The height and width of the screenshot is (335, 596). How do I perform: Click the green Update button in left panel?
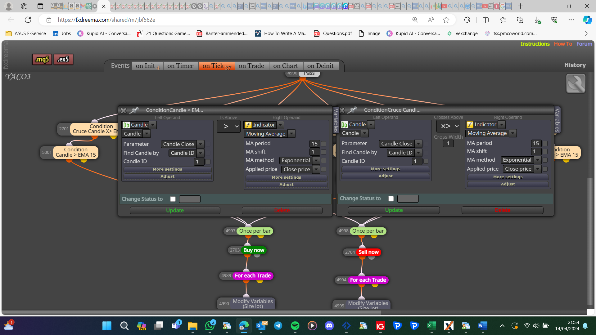[x=175, y=210]
